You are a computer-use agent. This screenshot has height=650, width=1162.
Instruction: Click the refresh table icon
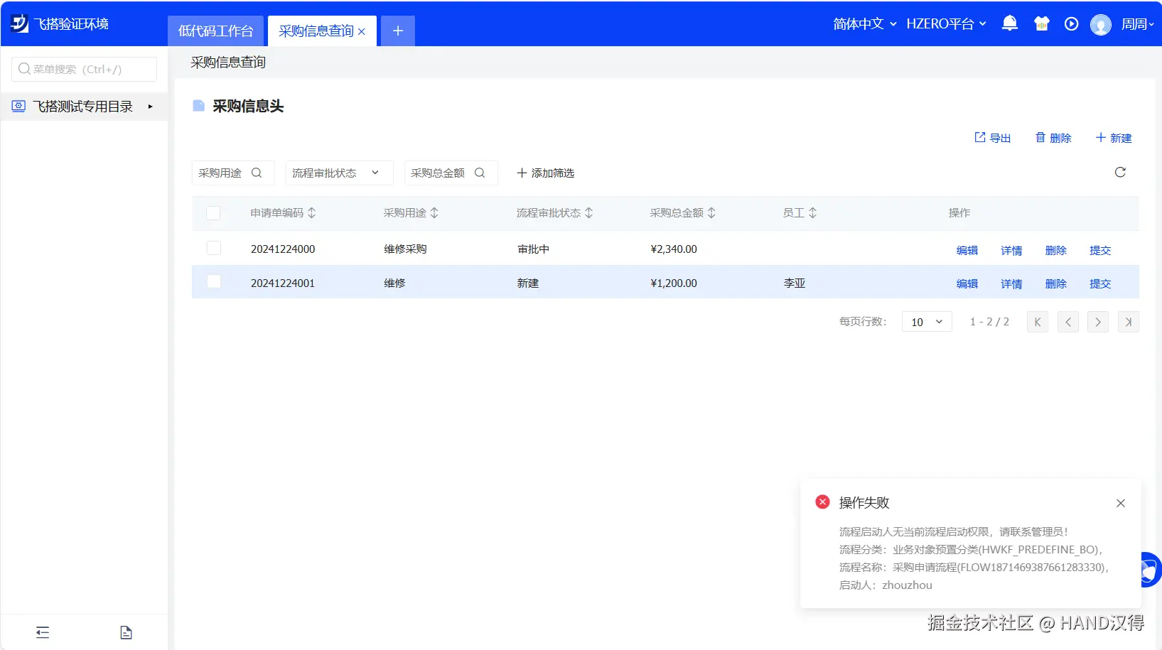[x=1120, y=172]
